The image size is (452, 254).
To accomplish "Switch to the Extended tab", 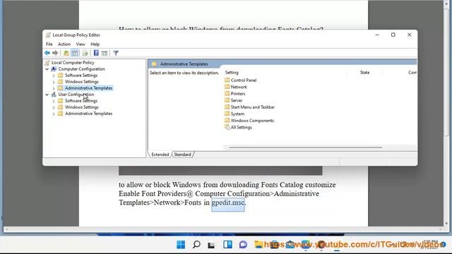I will pos(160,155).
